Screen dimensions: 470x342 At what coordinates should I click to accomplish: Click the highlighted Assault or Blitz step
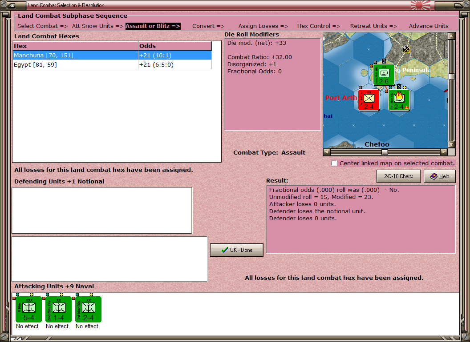(x=153, y=26)
